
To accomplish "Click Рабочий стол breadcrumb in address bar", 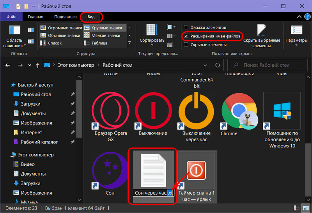I will point(117,65).
